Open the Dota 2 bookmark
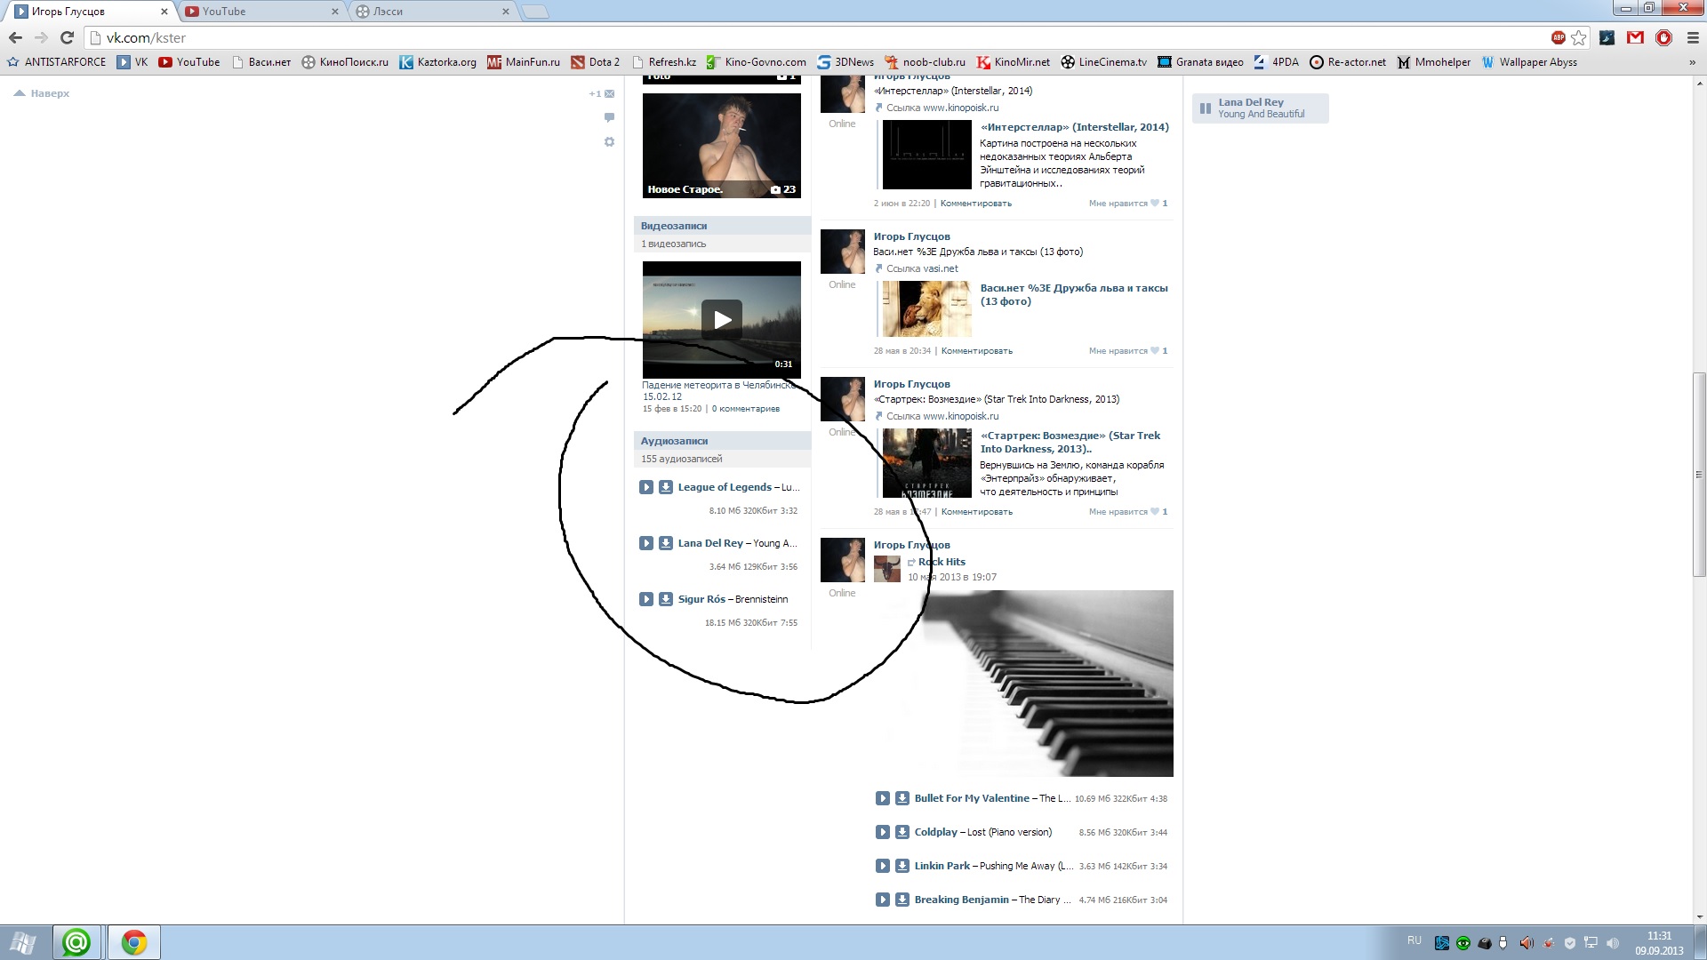 pos(595,62)
